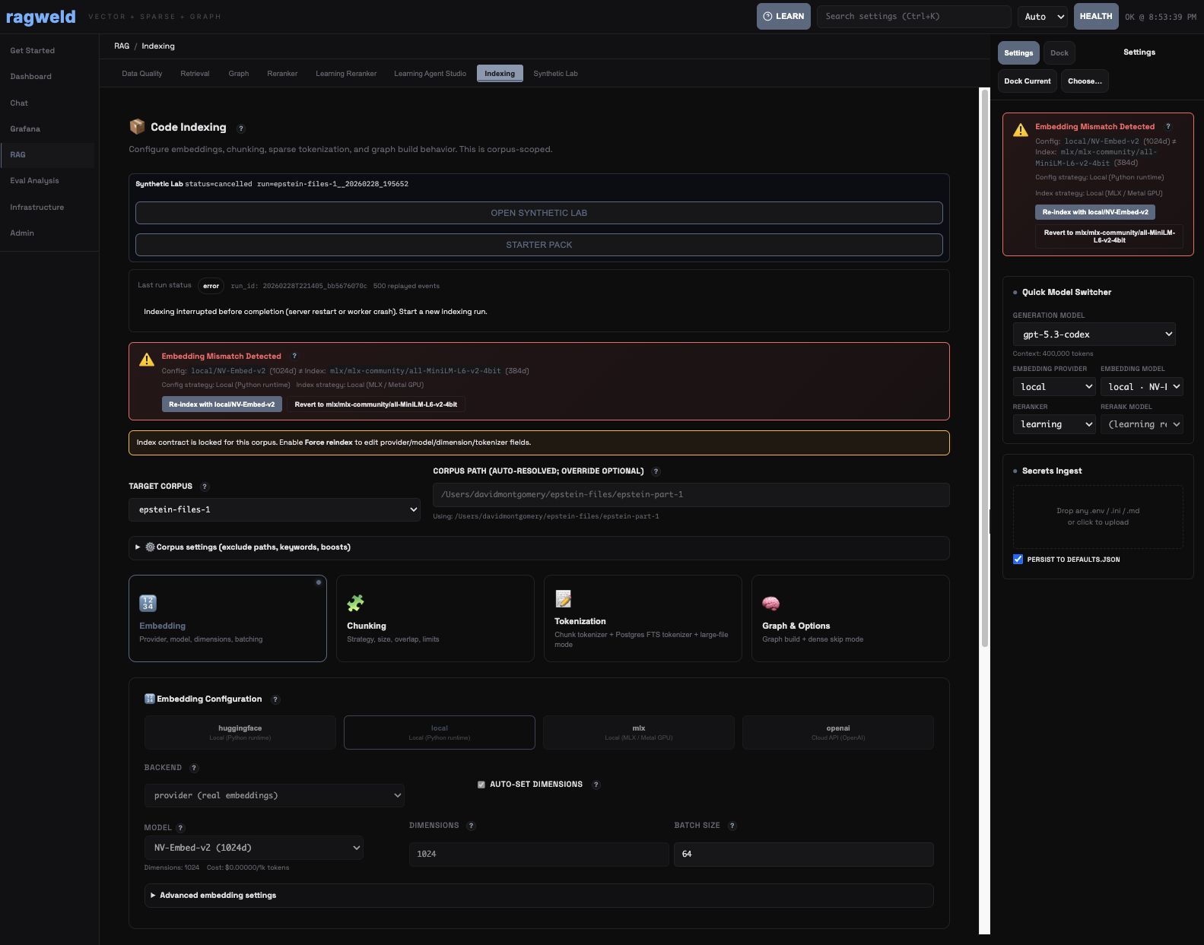Select the mlx embedding provider option
Viewport: 1204px width, 945px height.
(638, 732)
